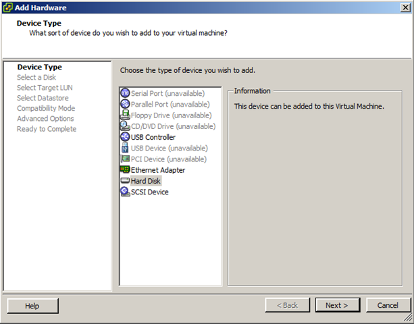Viewport: 414px width, 324px height.
Task: Open the Device Type wizard step
Action: tap(40, 67)
